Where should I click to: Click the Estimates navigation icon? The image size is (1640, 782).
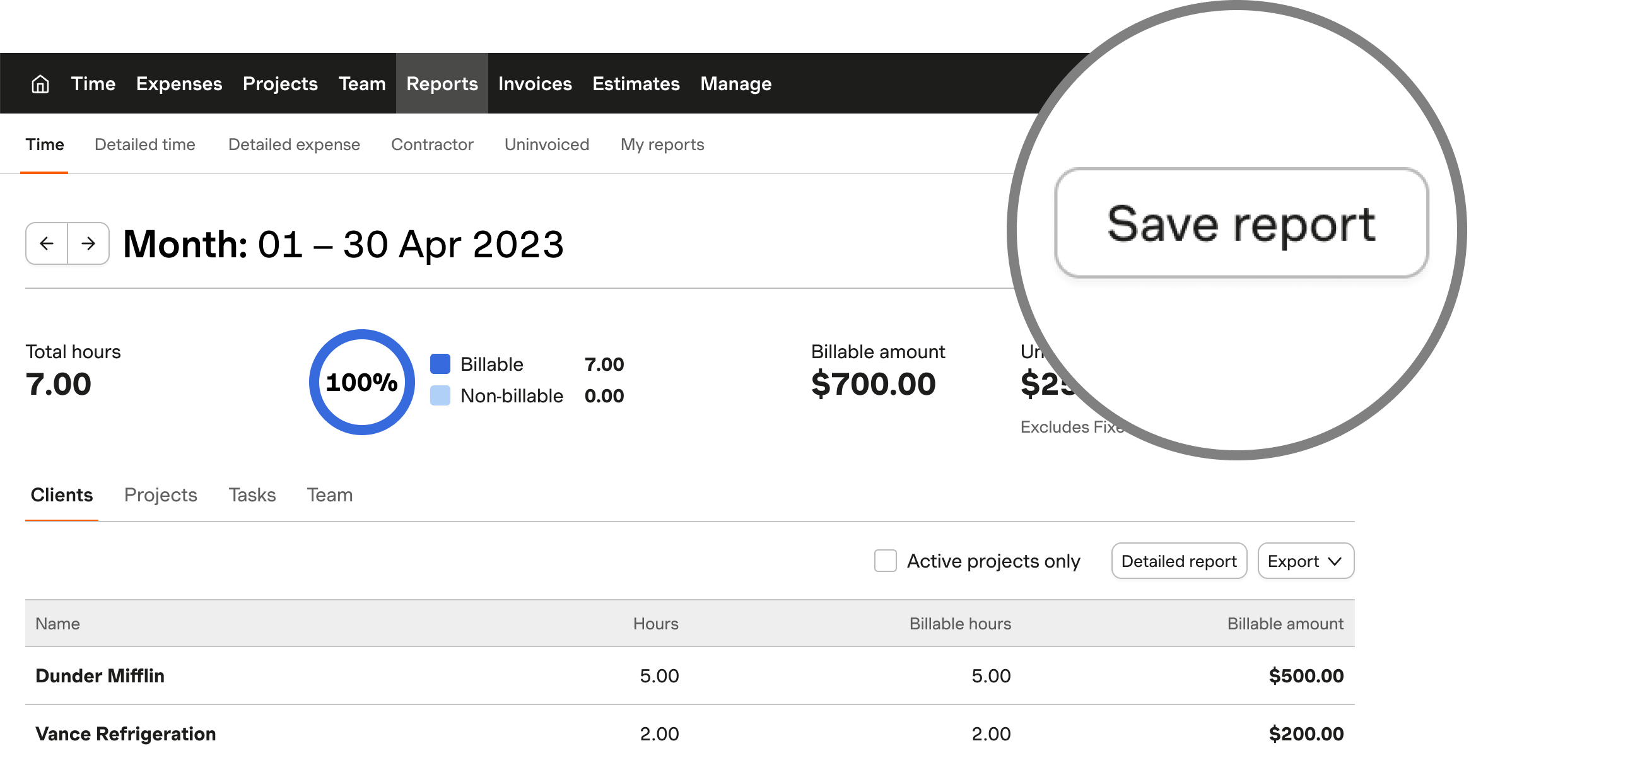tap(635, 84)
